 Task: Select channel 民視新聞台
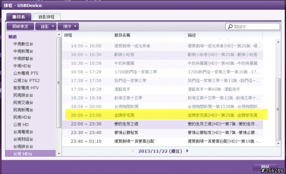pyautogui.click(x=23, y=110)
